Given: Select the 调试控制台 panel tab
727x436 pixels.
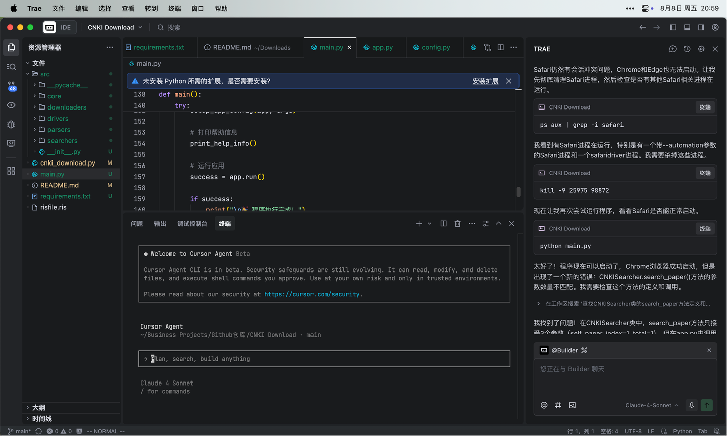Looking at the screenshot, I should [x=192, y=223].
